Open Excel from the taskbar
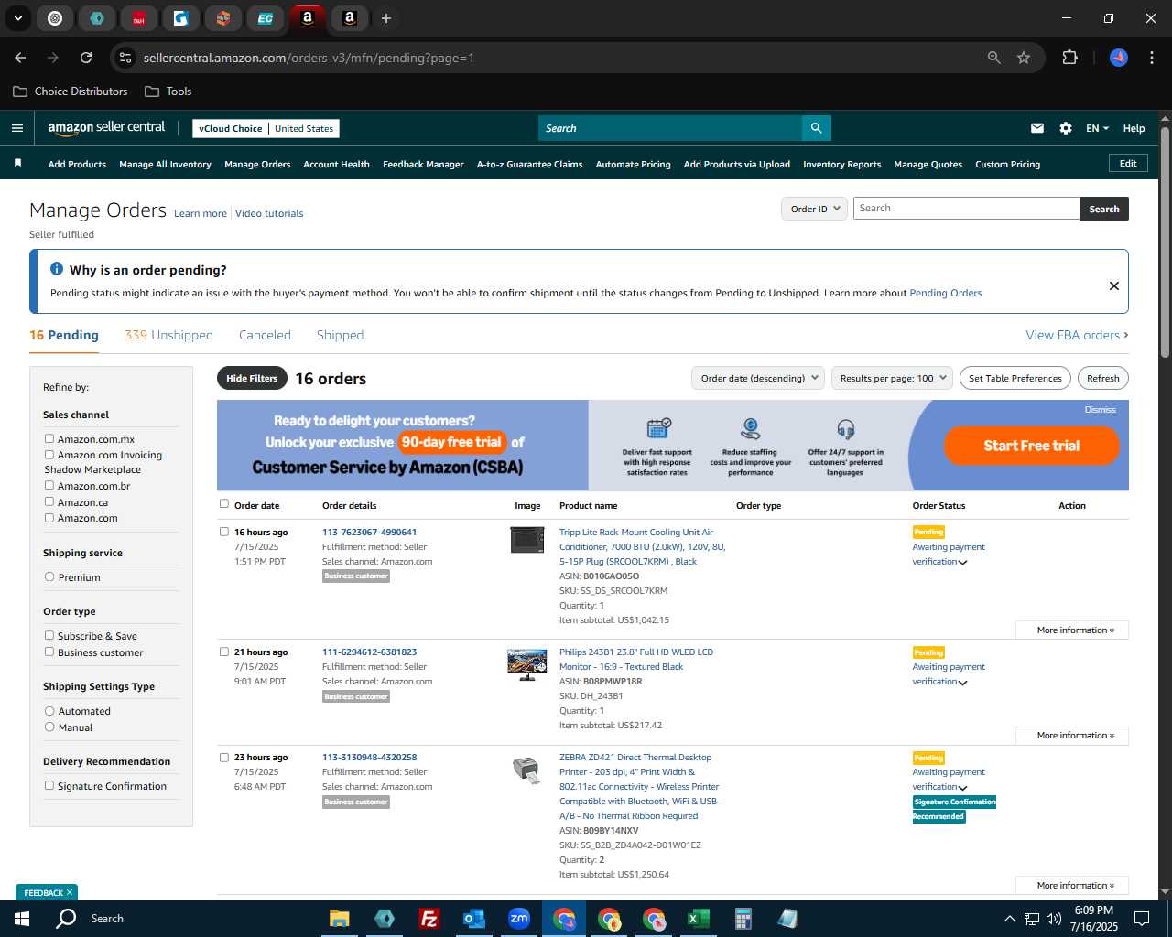 pyautogui.click(x=698, y=919)
